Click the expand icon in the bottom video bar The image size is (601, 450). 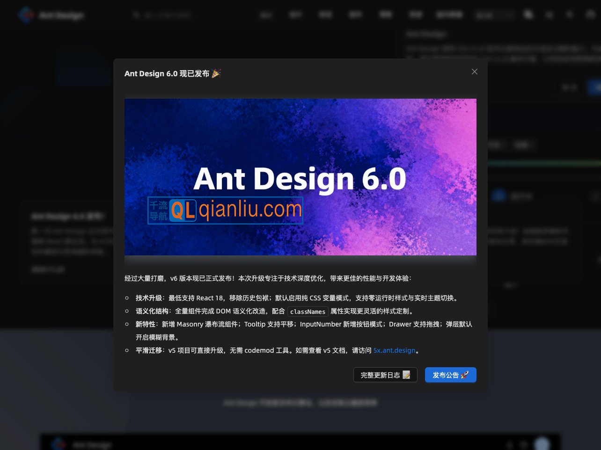[x=509, y=444]
